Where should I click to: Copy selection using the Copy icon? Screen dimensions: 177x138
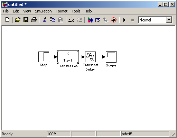52,20
